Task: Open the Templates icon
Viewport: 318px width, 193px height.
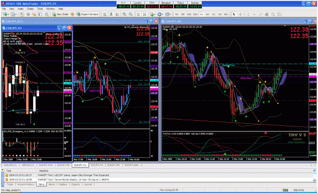Action: (x=167, y=14)
